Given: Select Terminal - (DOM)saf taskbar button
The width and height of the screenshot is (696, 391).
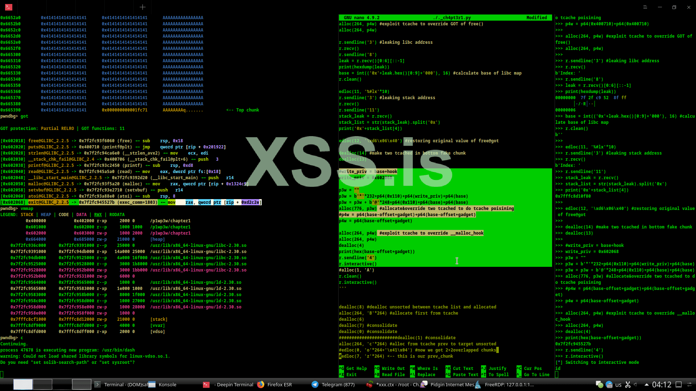Looking at the screenshot, I should [126, 384].
